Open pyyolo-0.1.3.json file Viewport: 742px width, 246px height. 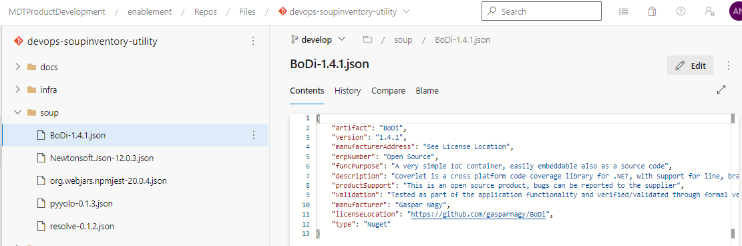click(81, 203)
